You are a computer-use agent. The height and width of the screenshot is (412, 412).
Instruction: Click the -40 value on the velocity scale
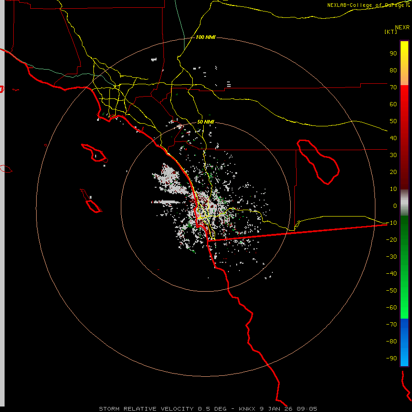pos(391,274)
